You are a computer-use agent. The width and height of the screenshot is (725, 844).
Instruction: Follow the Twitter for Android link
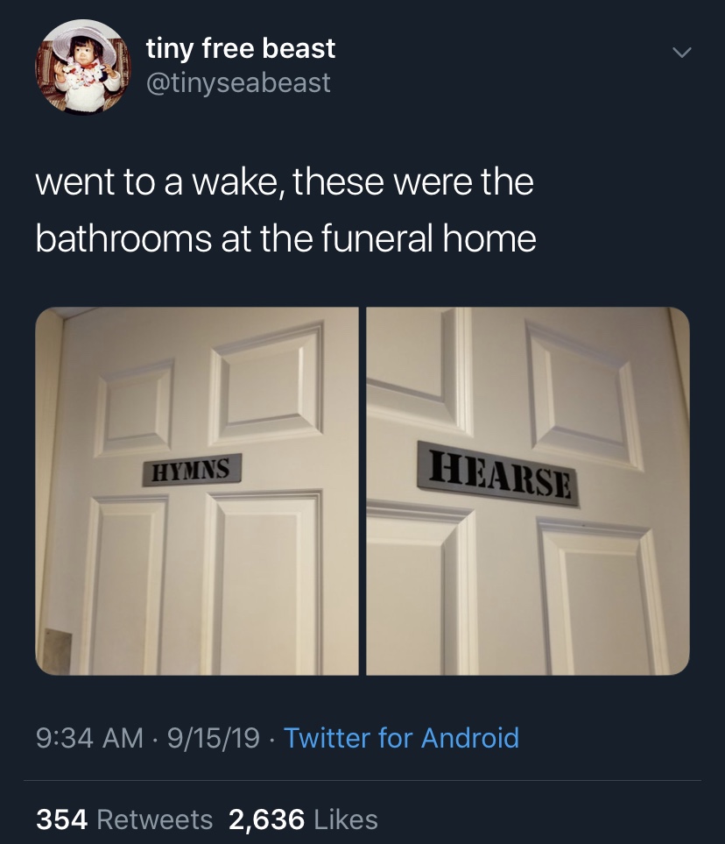[x=401, y=737]
